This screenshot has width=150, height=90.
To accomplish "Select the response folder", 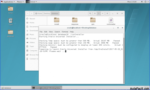I will point(75,21).
